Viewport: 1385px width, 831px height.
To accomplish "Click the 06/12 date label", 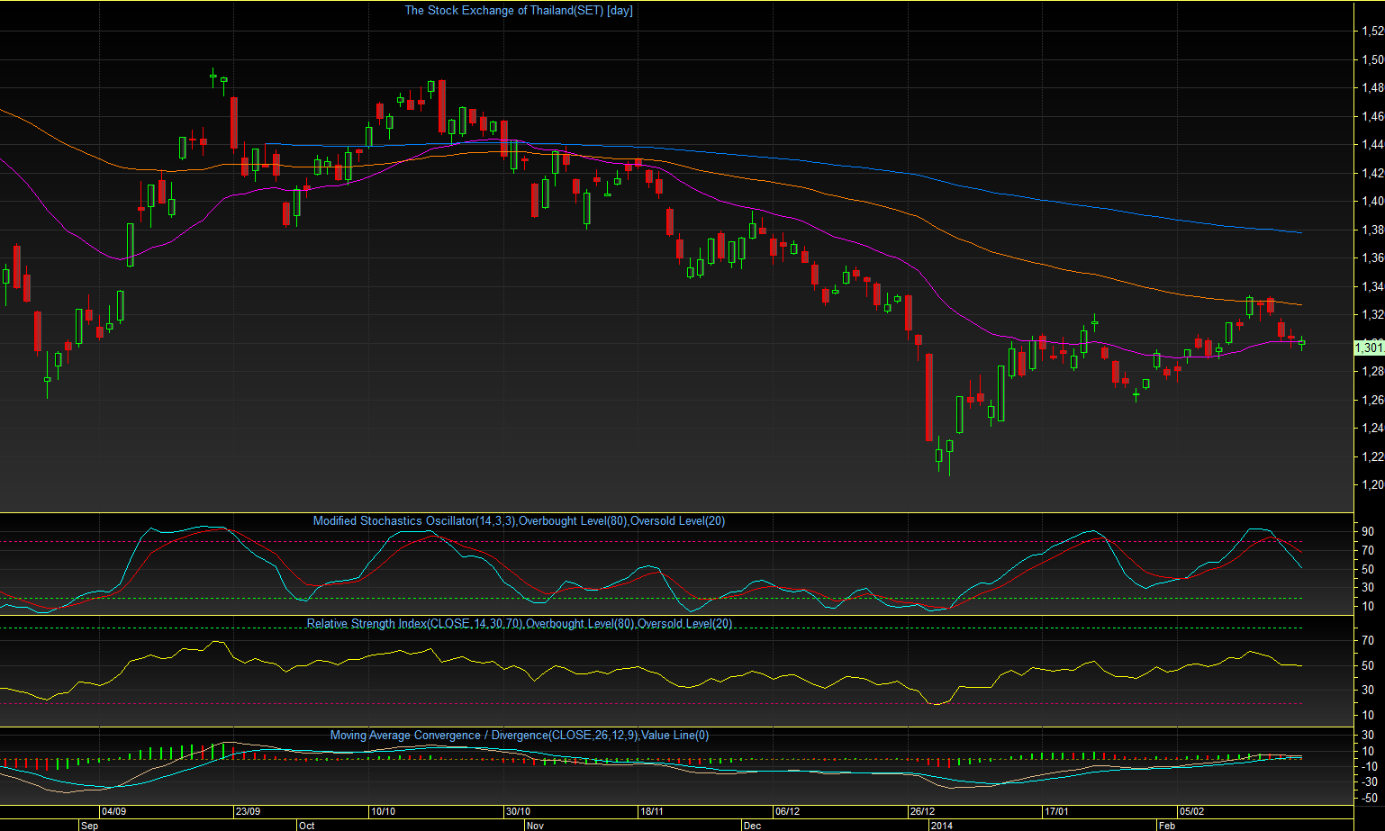I will click(x=787, y=811).
